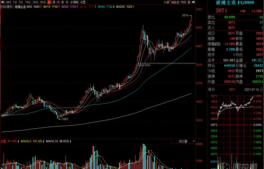Open the 设置 settings button

tap(83, 2)
